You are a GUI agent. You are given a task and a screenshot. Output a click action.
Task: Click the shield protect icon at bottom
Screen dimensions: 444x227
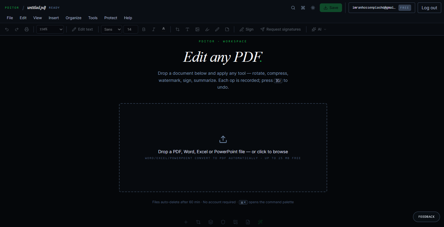pos(223,222)
